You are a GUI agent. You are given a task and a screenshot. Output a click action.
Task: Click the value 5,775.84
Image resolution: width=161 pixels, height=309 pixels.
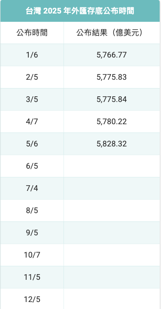pos(111,99)
